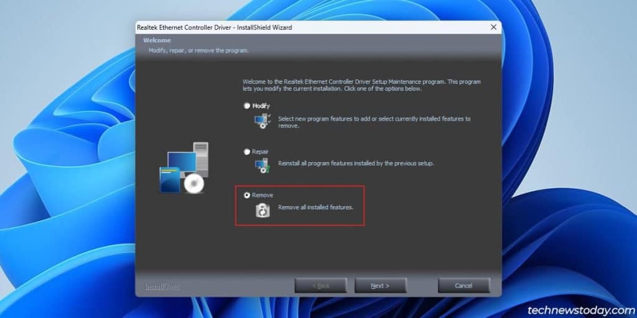Choose the Remove radio button

pyautogui.click(x=247, y=195)
